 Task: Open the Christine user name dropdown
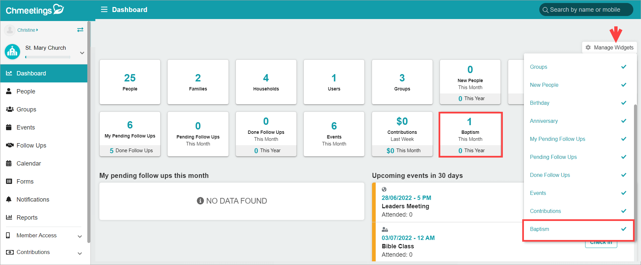pyautogui.click(x=28, y=30)
